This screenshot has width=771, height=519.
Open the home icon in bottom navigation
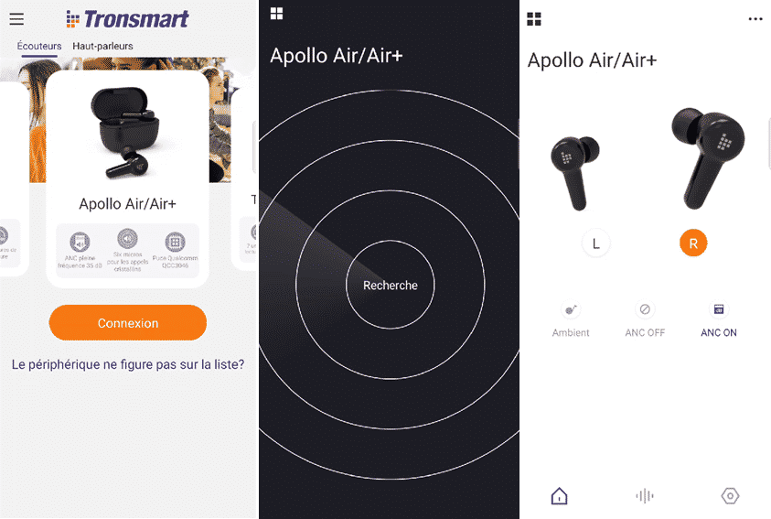tap(559, 496)
